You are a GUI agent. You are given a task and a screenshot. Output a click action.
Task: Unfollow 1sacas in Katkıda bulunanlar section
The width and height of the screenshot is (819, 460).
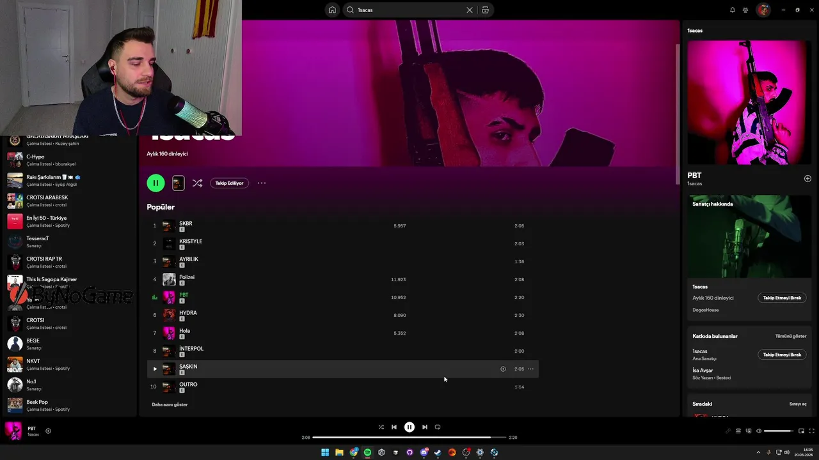coord(782,355)
